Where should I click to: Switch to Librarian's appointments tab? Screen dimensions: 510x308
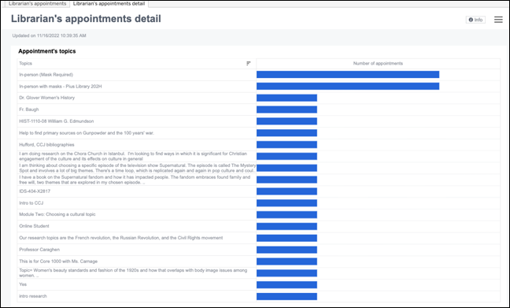(x=38, y=4)
